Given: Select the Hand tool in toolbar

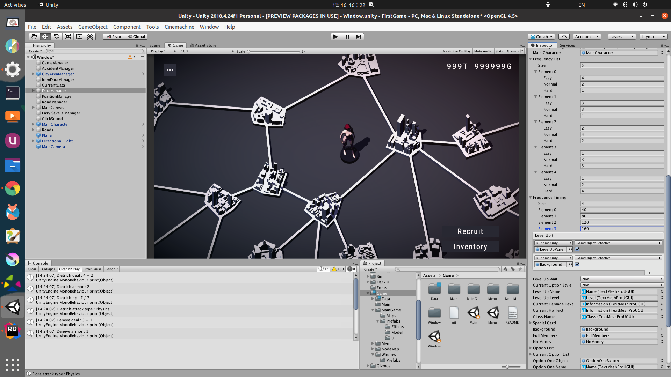Looking at the screenshot, I should click(34, 36).
